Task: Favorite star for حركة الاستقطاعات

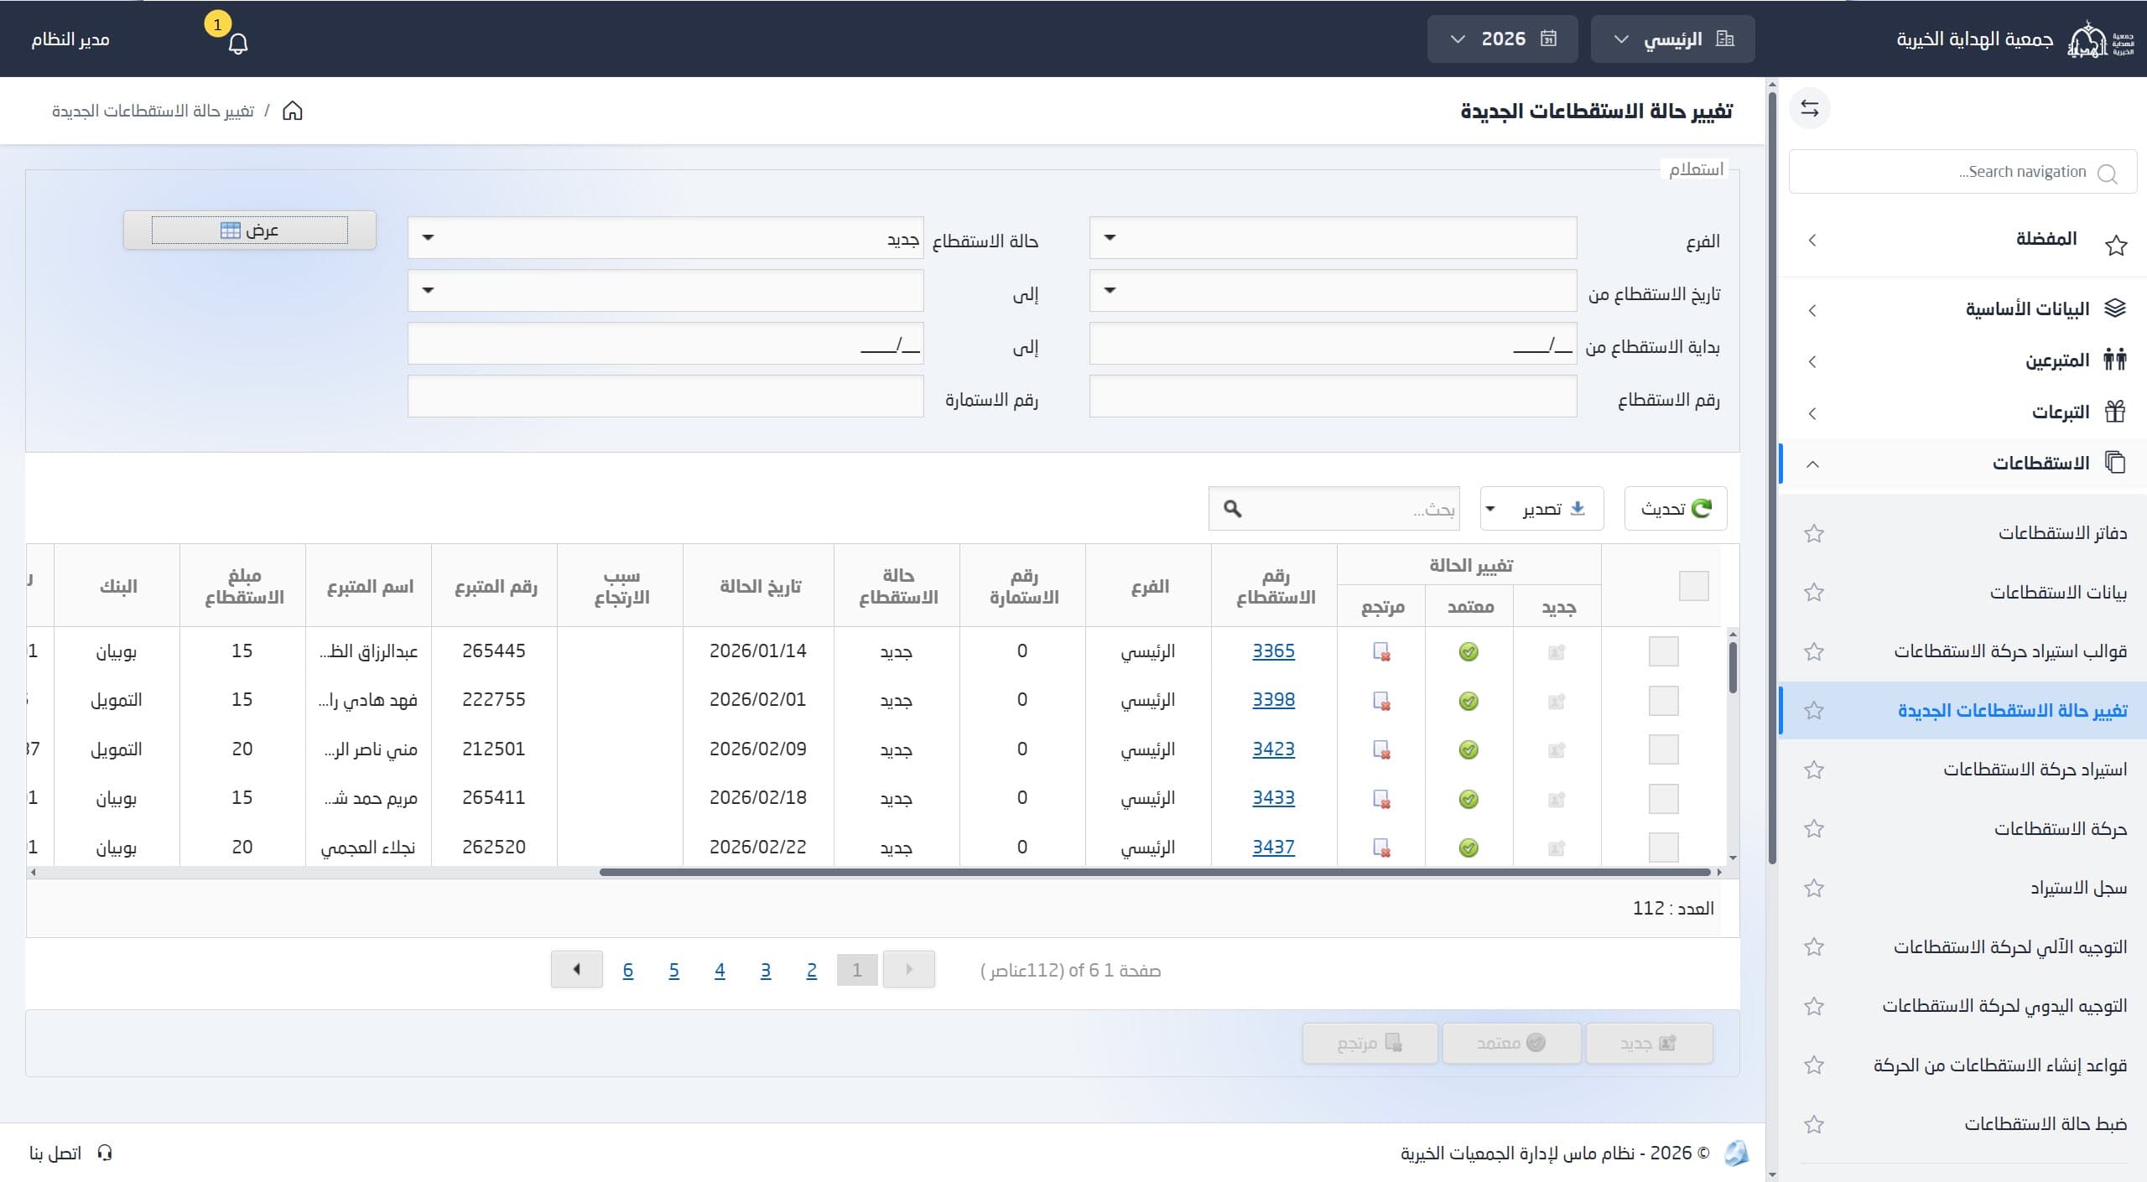Action: click(x=1814, y=829)
